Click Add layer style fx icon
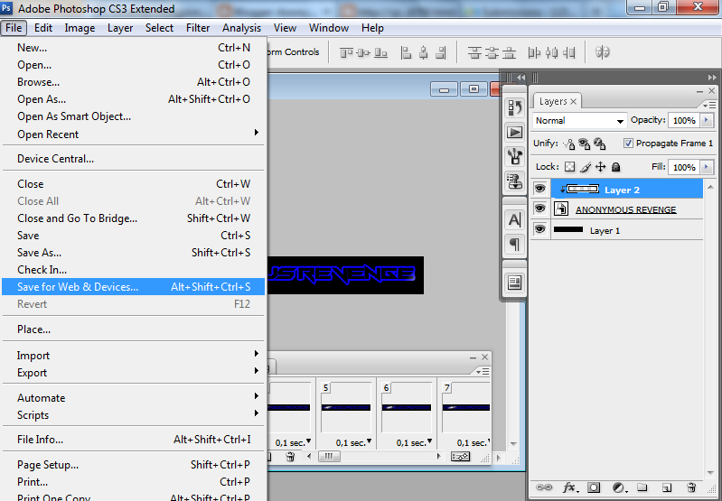The image size is (722, 501). [570, 487]
